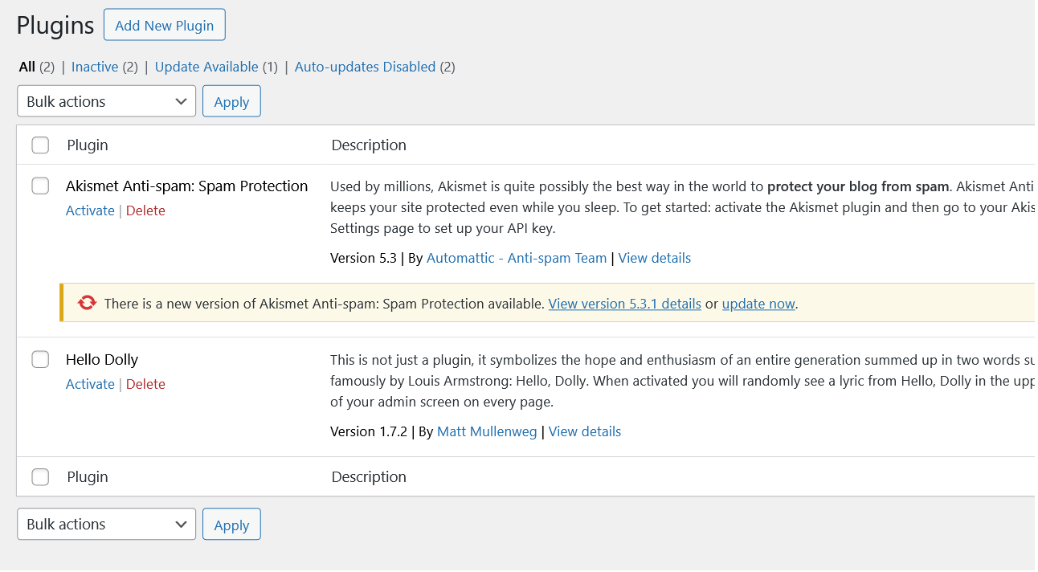1038x572 pixels.
Task: Show the All plugins filter
Action: pos(27,67)
